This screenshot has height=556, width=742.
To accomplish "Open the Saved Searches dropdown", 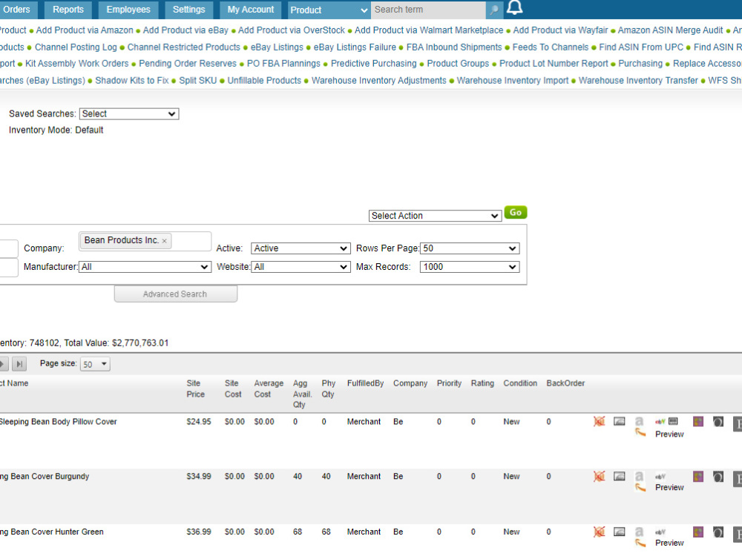I will (128, 113).
